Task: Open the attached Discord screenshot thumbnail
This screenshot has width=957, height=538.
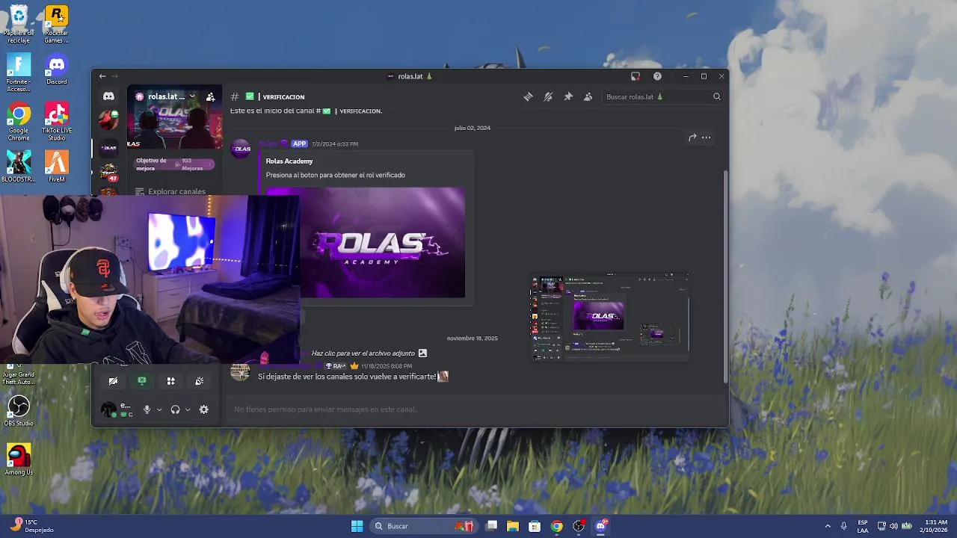Action: point(610,318)
